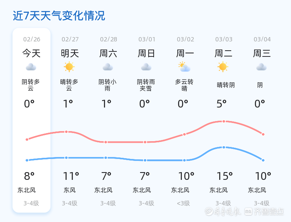The image size is (291, 222).
Task: Click the overcast cloud icon for 周三
Action: pos(262,67)
